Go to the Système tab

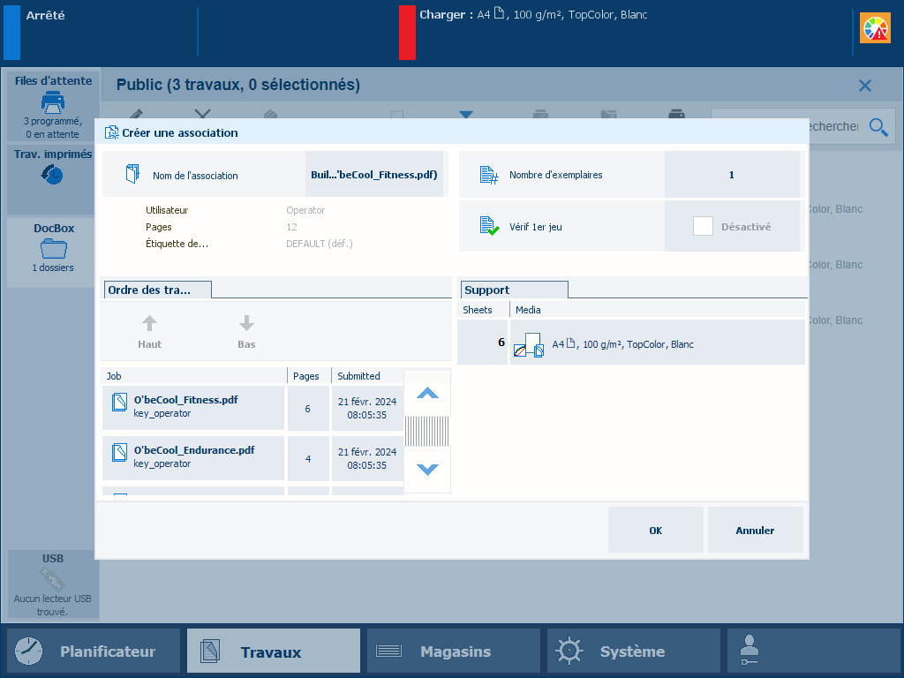(x=633, y=652)
